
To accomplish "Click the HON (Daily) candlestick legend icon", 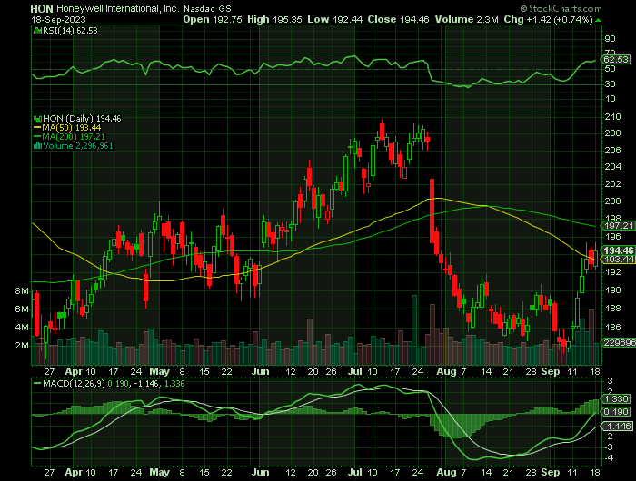I will point(35,118).
